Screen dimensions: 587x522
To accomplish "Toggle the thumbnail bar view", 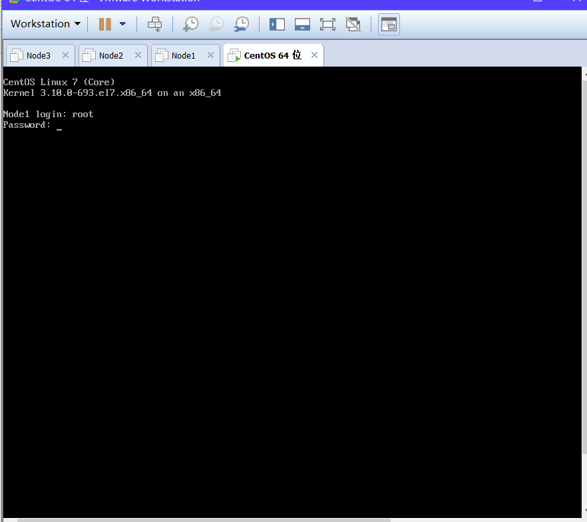I will click(302, 25).
